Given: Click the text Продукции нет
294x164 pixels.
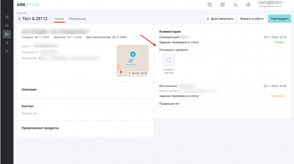Looking at the screenshot, I should click(x=169, y=104).
